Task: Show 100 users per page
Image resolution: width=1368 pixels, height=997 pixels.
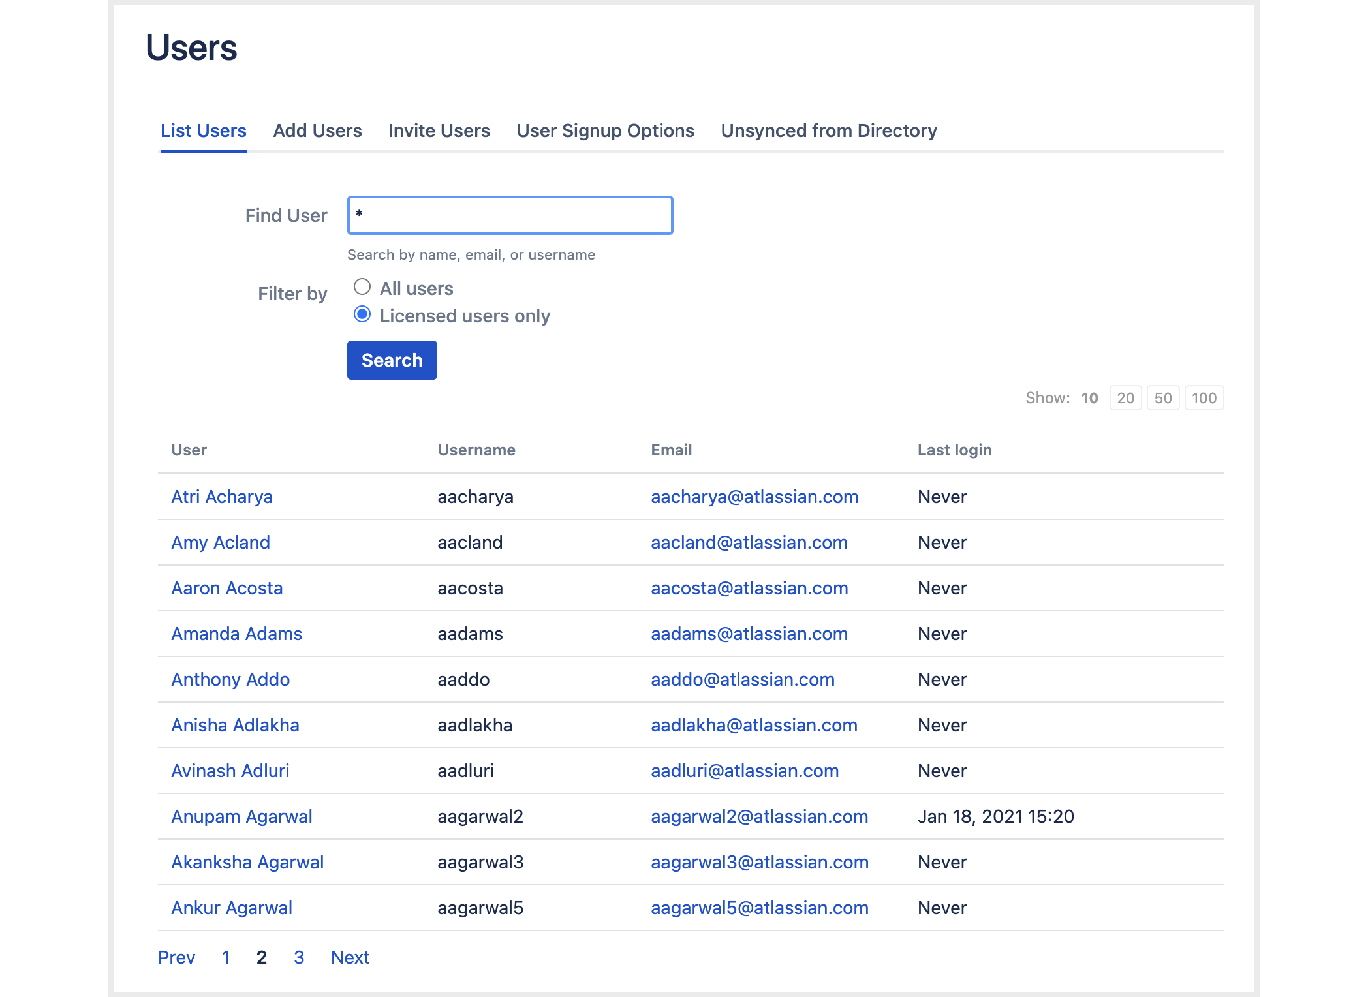Action: point(1204,398)
